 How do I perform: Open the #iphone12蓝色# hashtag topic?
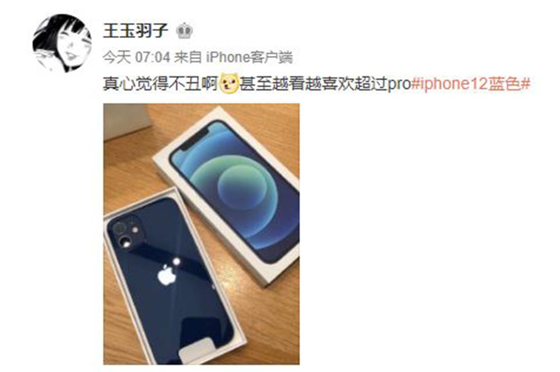click(470, 83)
